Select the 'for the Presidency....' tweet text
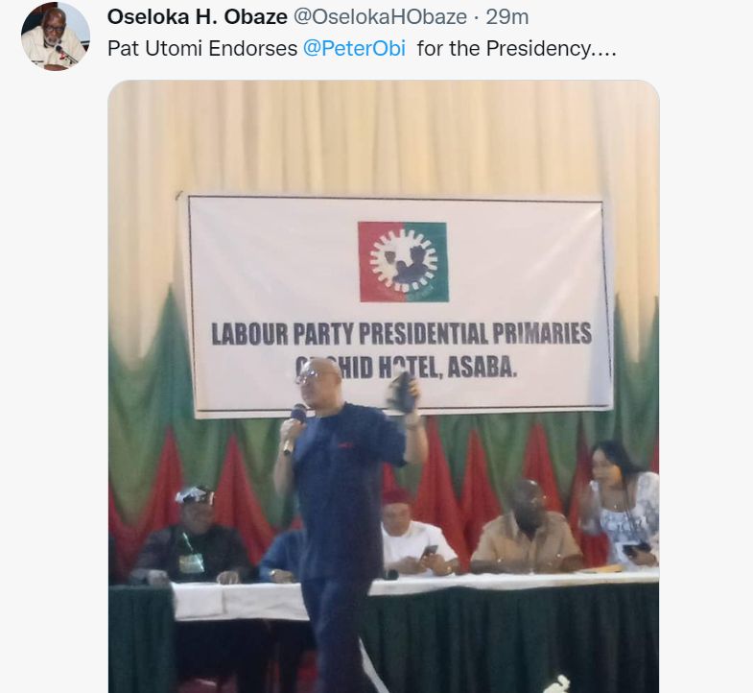Image resolution: width=753 pixels, height=693 pixels. pyautogui.click(x=517, y=49)
